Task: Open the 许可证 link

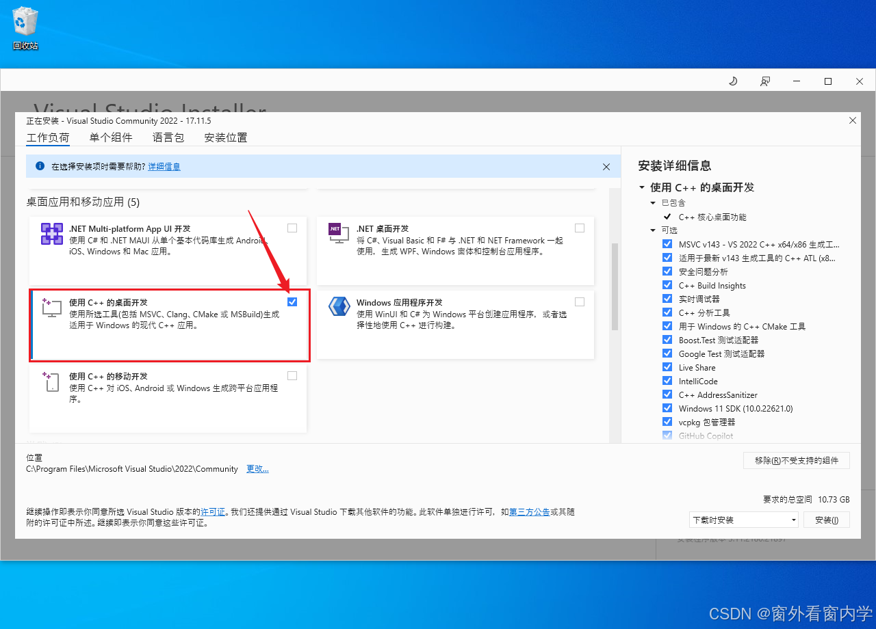Action: (x=213, y=511)
